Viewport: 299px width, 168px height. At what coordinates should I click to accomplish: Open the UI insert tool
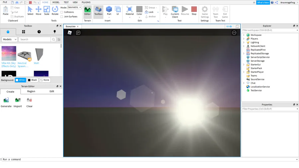point(118,11)
